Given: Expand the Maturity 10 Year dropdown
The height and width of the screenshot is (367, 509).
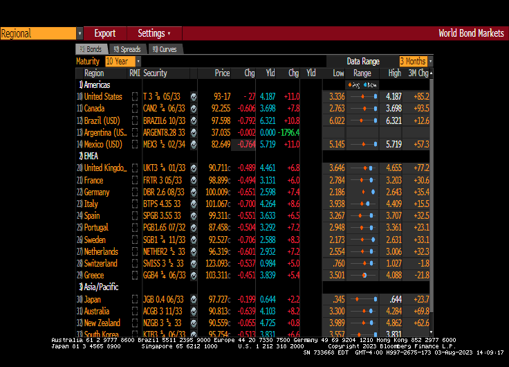Looking at the screenshot, I should [x=138, y=62].
